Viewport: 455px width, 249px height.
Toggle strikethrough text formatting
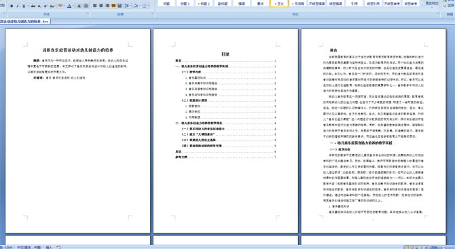coord(33,6)
